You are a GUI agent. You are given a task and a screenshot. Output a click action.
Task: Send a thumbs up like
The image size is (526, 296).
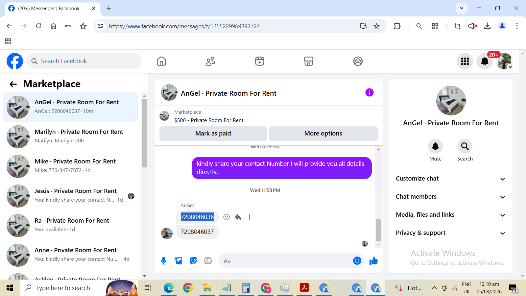point(373,261)
